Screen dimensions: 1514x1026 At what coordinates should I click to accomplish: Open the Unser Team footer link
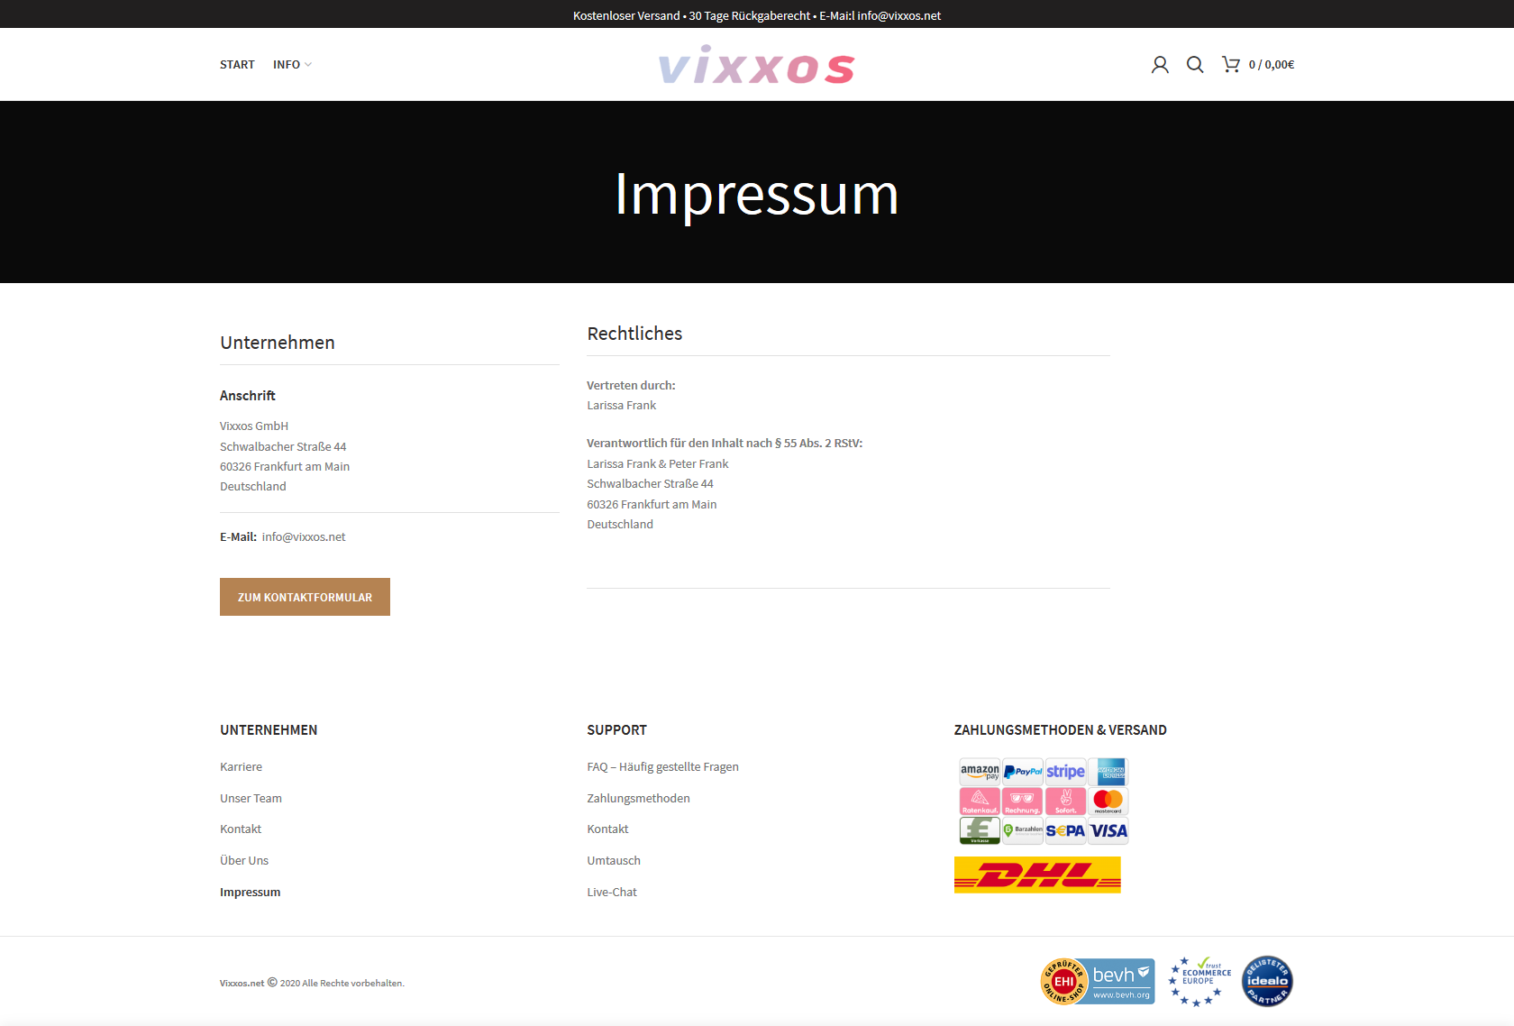(x=251, y=799)
